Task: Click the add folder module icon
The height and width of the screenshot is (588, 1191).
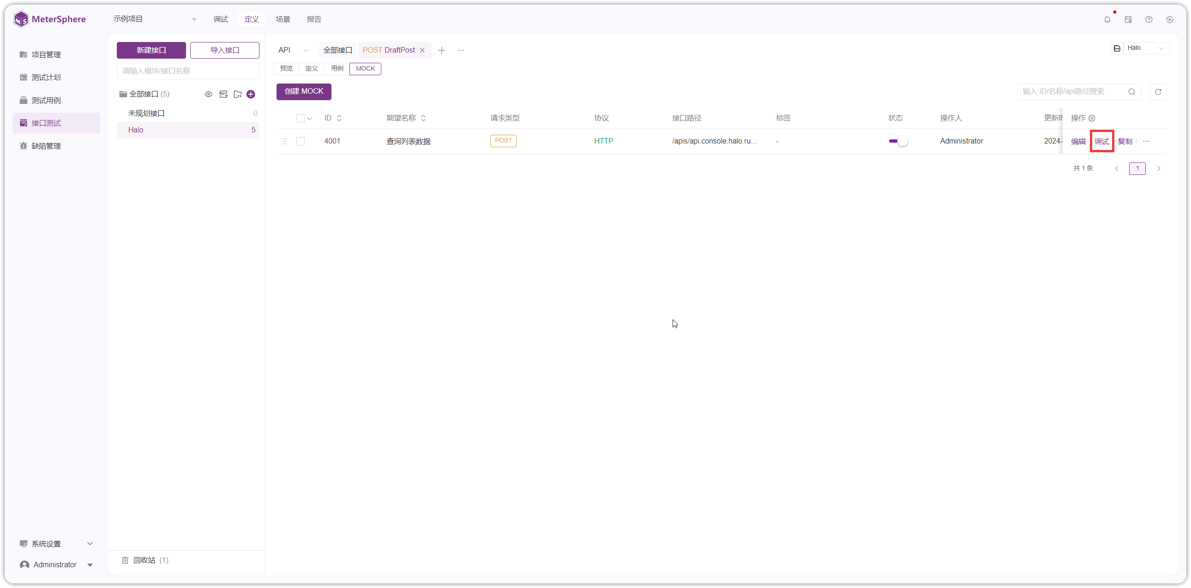Action: pos(238,94)
